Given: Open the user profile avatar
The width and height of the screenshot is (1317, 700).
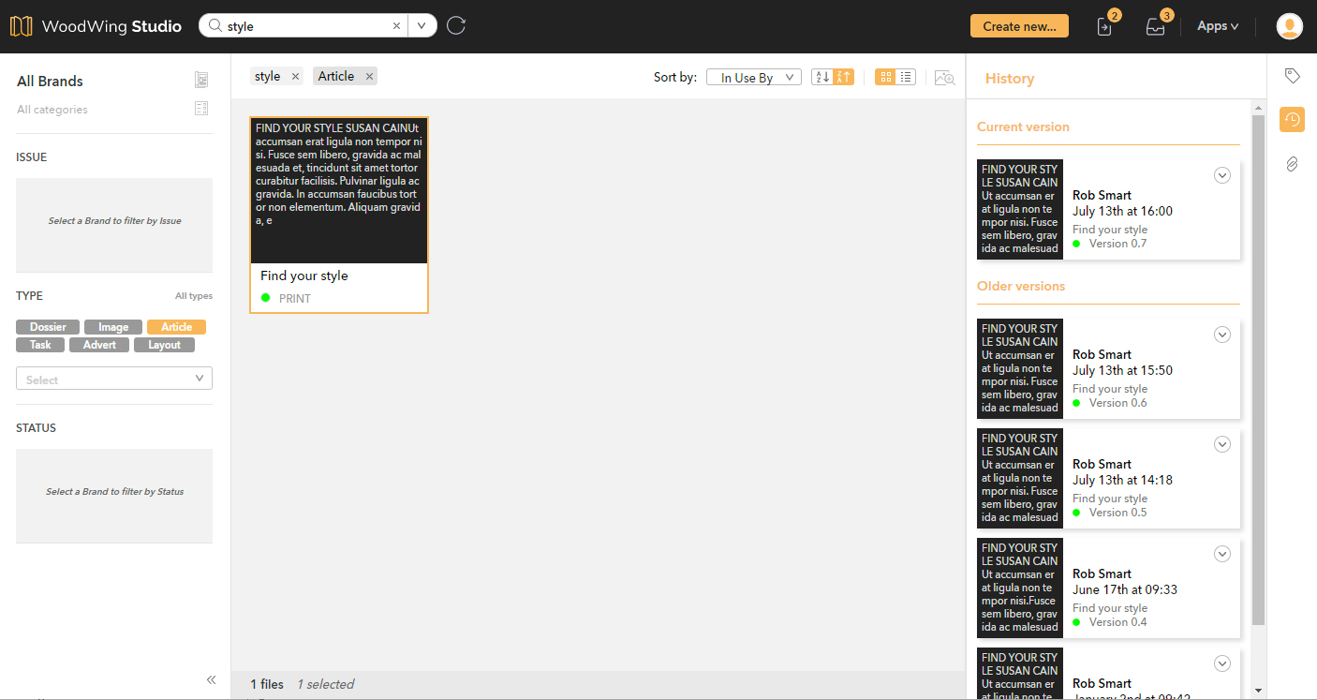Looking at the screenshot, I should tap(1290, 26).
